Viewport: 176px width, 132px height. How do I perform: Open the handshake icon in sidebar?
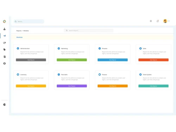(5, 43)
